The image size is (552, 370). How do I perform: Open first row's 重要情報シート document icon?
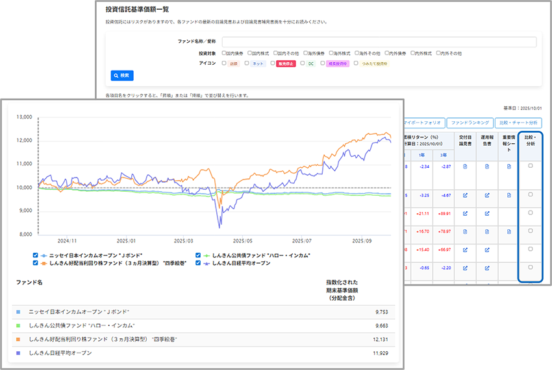(x=508, y=167)
